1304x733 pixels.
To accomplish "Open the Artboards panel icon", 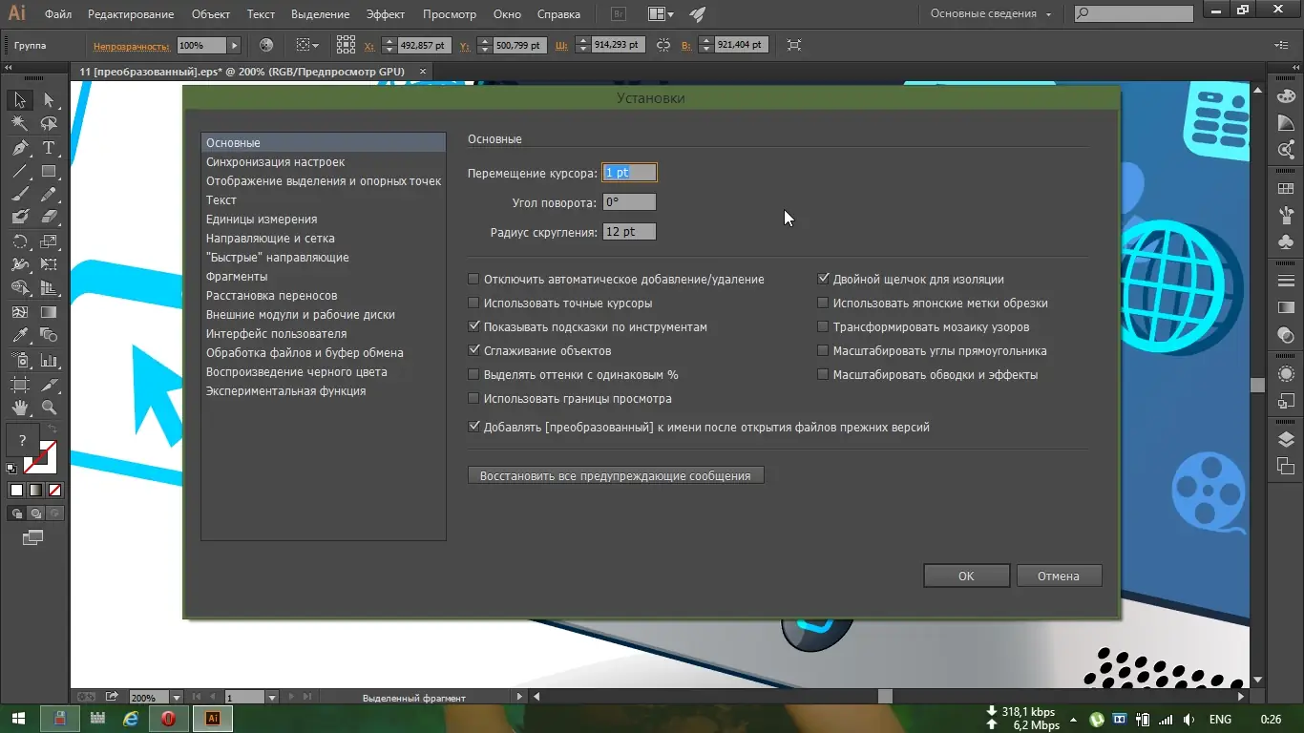I will (1286, 467).
